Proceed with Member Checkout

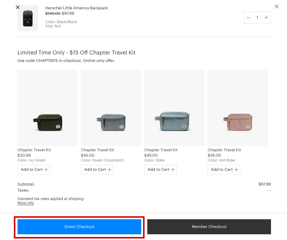209,227
